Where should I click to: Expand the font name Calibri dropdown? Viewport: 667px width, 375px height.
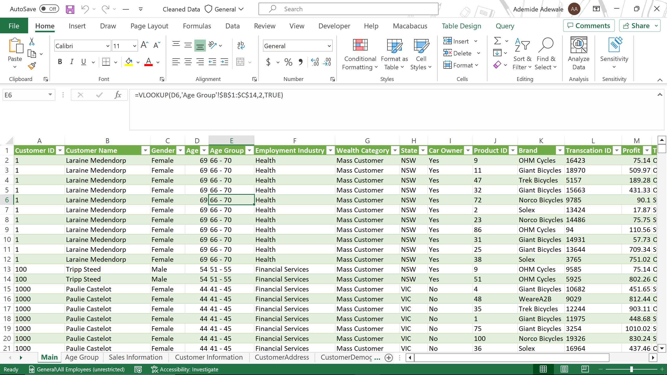[x=108, y=46]
